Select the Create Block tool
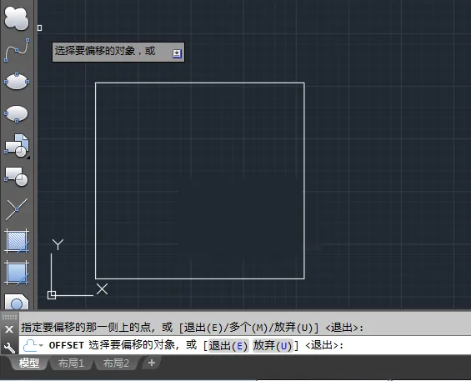This screenshot has width=471, height=381. pyautogui.click(x=16, y=177)
